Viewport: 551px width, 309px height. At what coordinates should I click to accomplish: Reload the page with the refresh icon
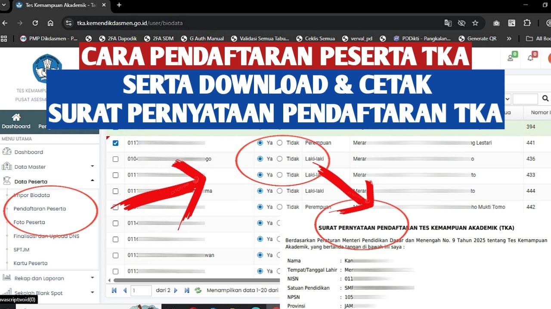(x=35, y=23)
